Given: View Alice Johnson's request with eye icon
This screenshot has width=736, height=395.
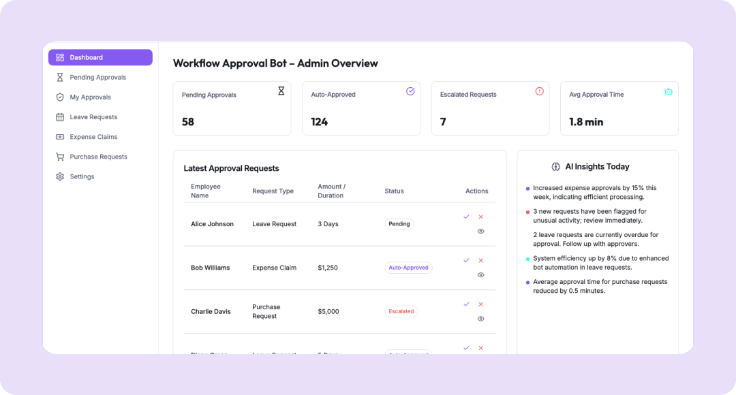Looking at the screenshot, I should (x=480, y=231).
